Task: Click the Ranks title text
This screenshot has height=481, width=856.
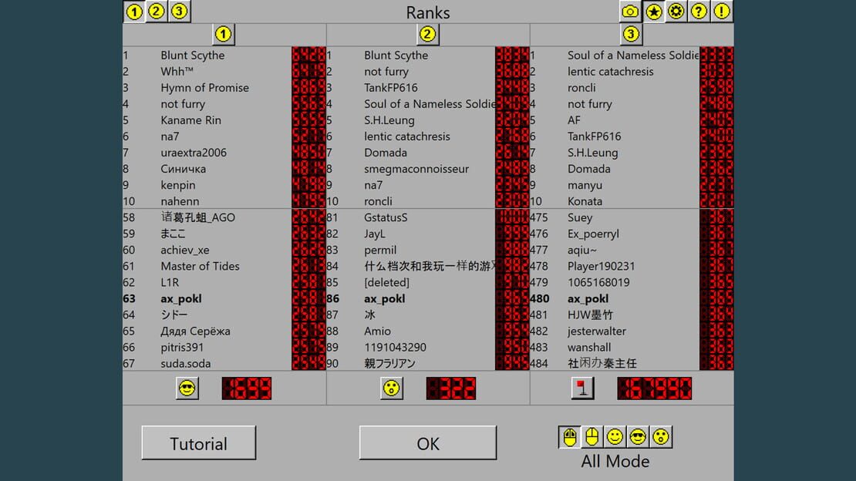Action: tap(428, 12)
